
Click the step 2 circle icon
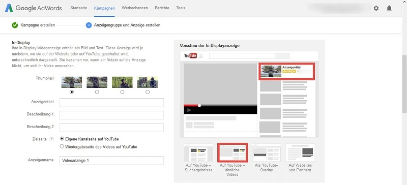[89, 25]
